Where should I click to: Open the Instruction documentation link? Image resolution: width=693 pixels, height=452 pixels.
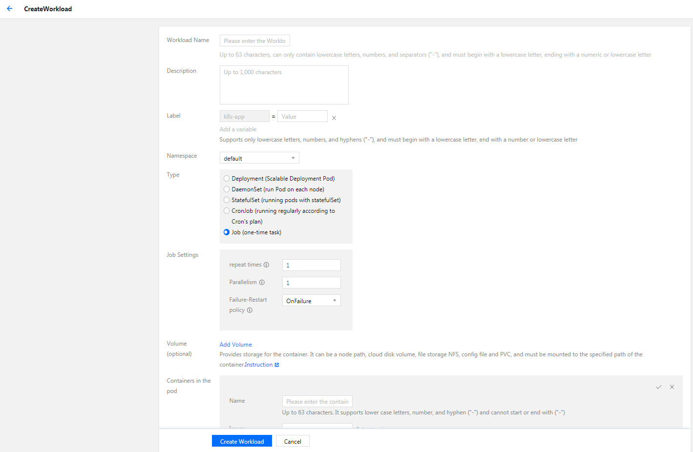point(259,365)
